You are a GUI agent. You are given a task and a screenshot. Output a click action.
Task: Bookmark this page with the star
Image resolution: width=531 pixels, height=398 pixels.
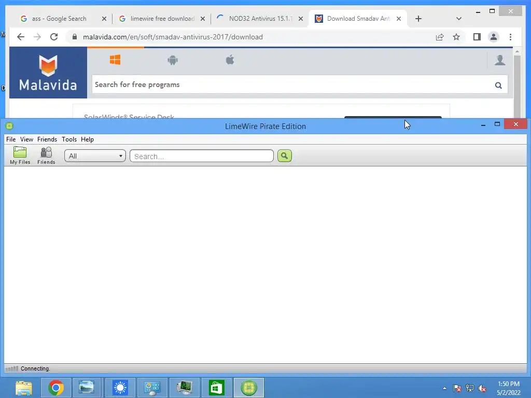click(456, 37)
